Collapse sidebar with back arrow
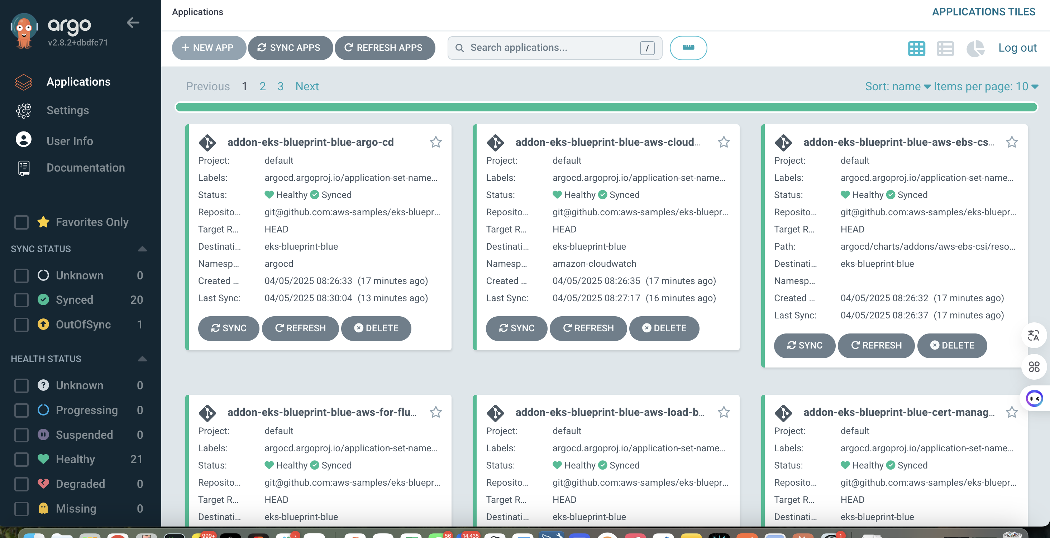This screenshot has width=1050, height=538. pyautogui.click(x=133, y=23)
